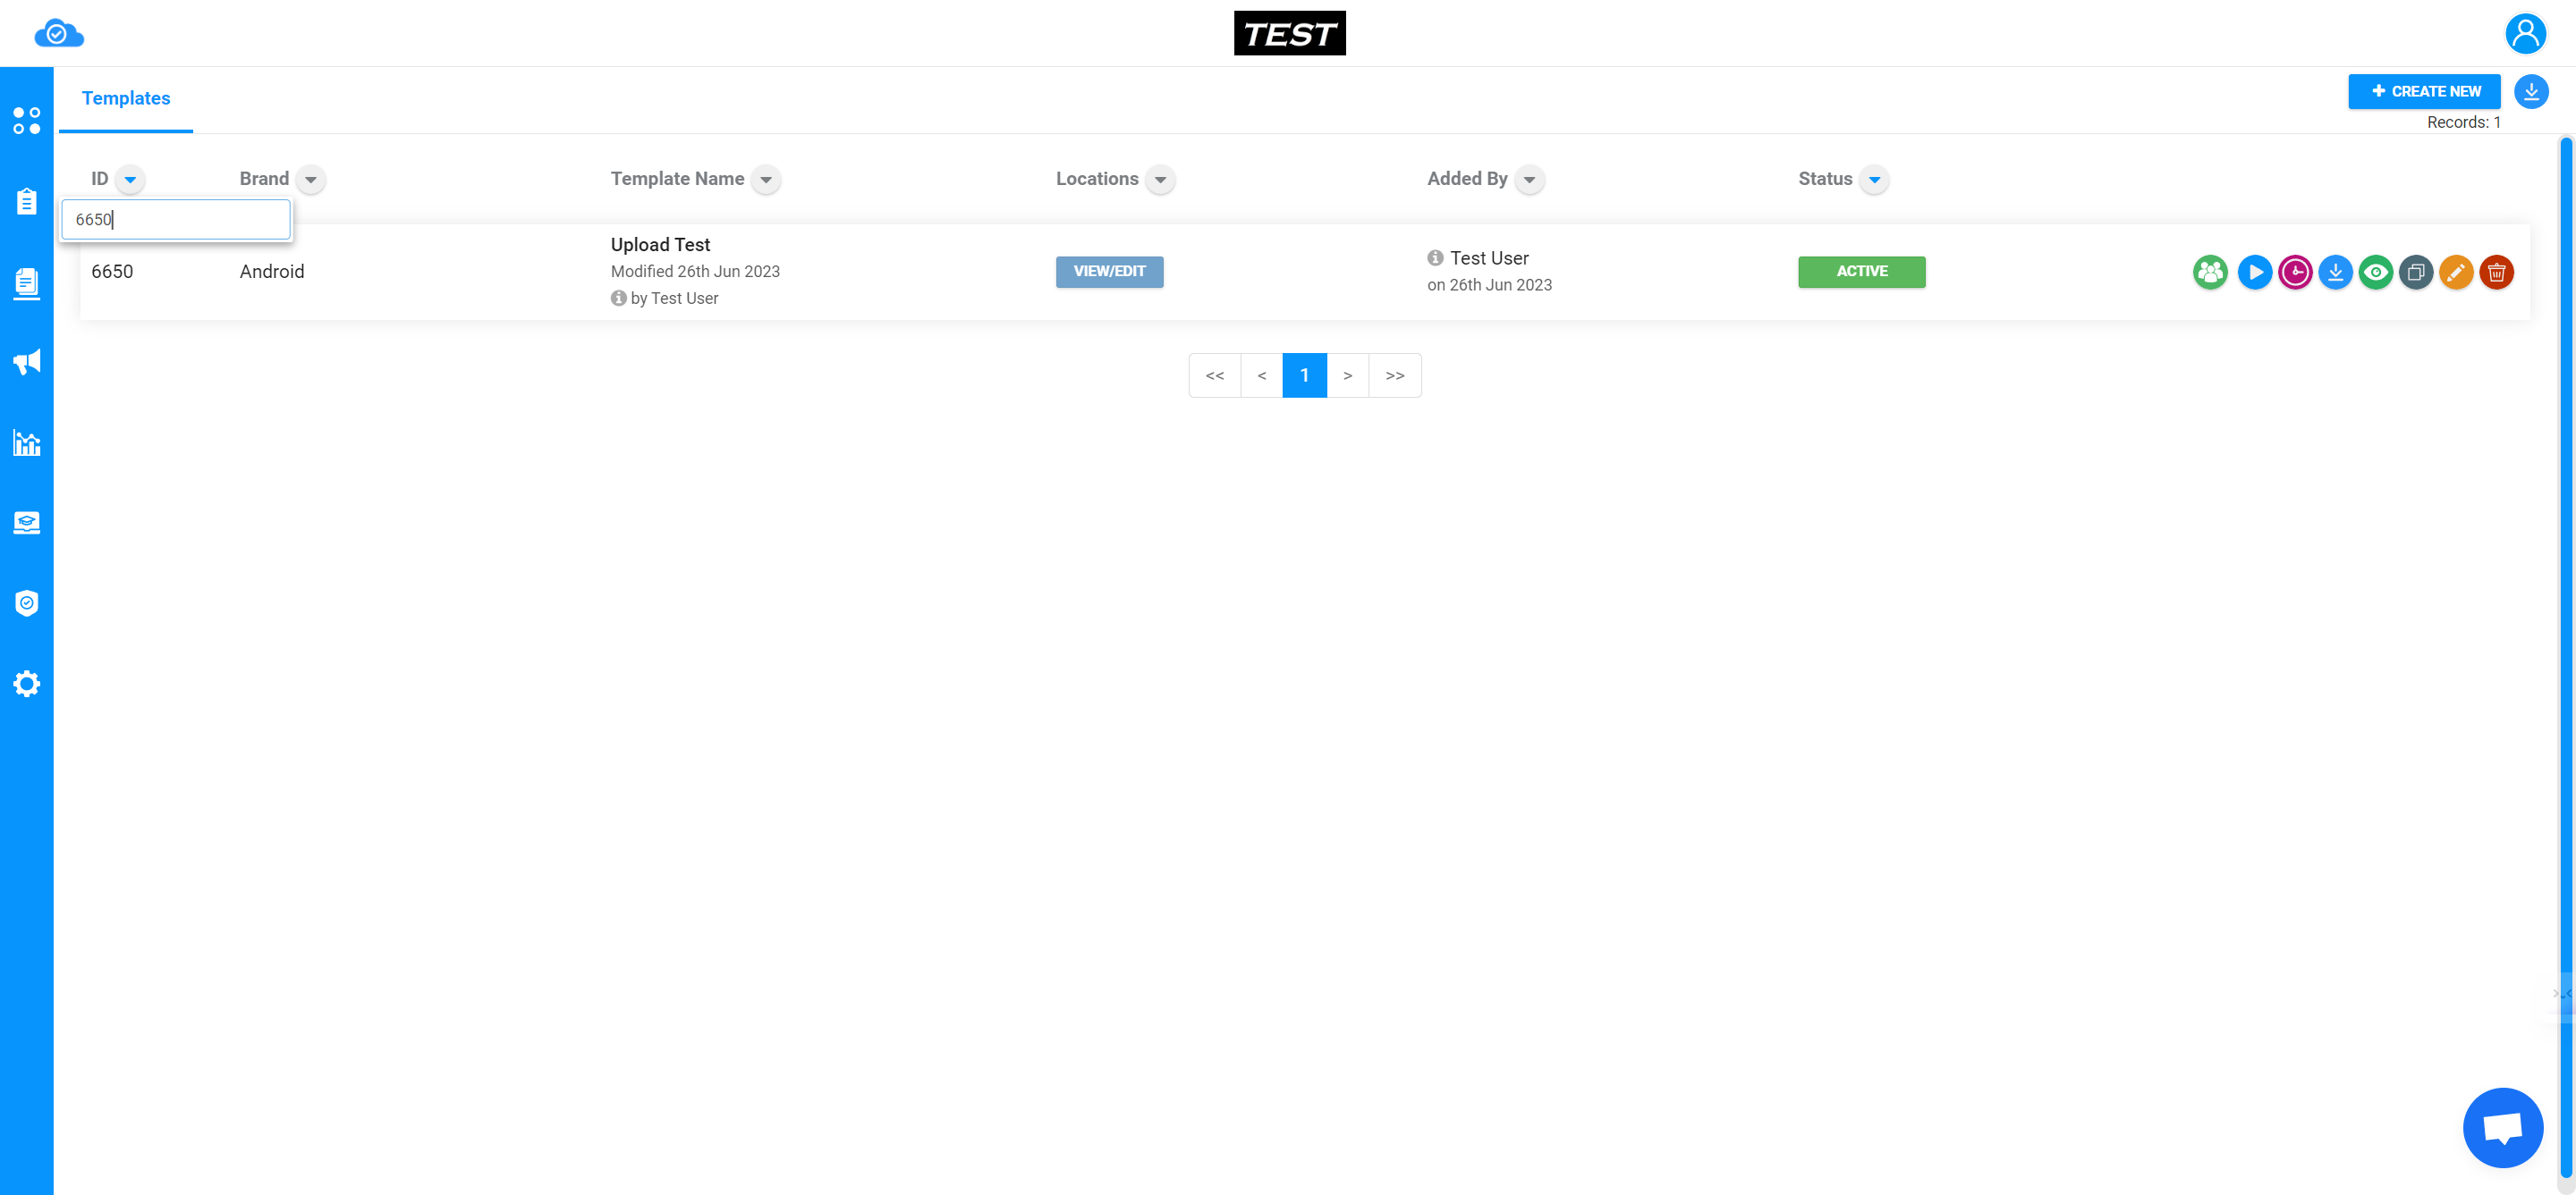
Task: Open the CREATE NEW template menu
Action: 2425,92
